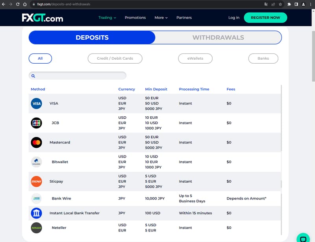This screenshot has height=242, width=315.
Task: Expand the Trading dropdown menu
Action: pos(107,18)
